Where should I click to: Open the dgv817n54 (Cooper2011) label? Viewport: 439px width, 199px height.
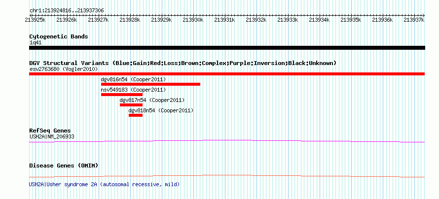(x=152, y=100)
